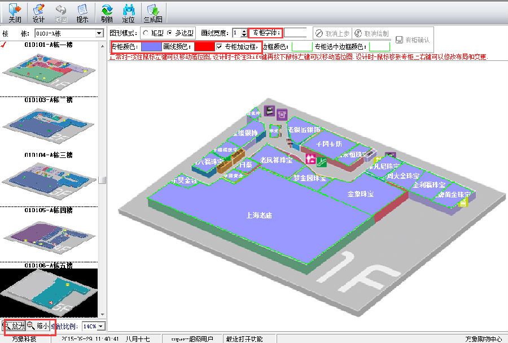Image resolution: width=508 pixels, height=343 pixels.
Task: Click the 老凤祥珠宝 store area
Action: (276, 160)
